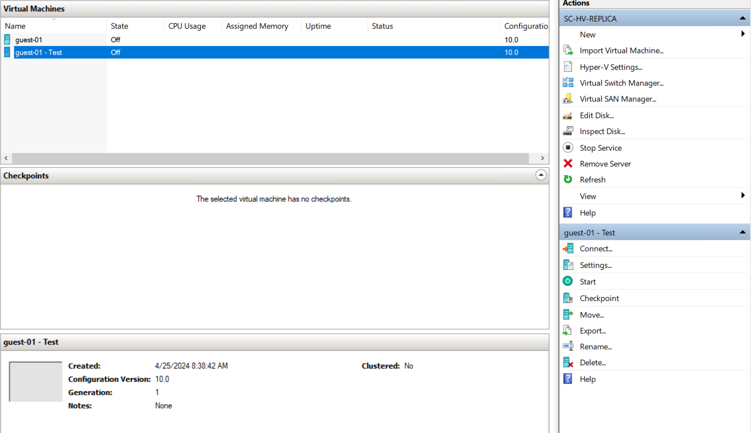Choose Import Virtual Machine... action
The height and width of the screenshot is (433, 751).
(x=622, y=50)
